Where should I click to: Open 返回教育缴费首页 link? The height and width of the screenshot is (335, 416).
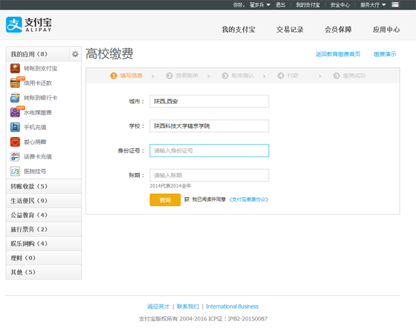click(338, 54)
